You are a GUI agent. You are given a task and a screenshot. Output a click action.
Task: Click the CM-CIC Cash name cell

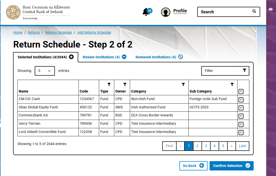click(x=48, y=99)
